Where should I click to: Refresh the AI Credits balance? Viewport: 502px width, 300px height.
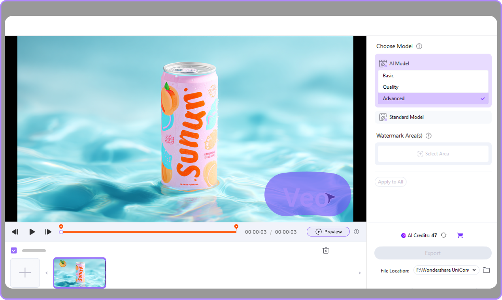[443, 235]
